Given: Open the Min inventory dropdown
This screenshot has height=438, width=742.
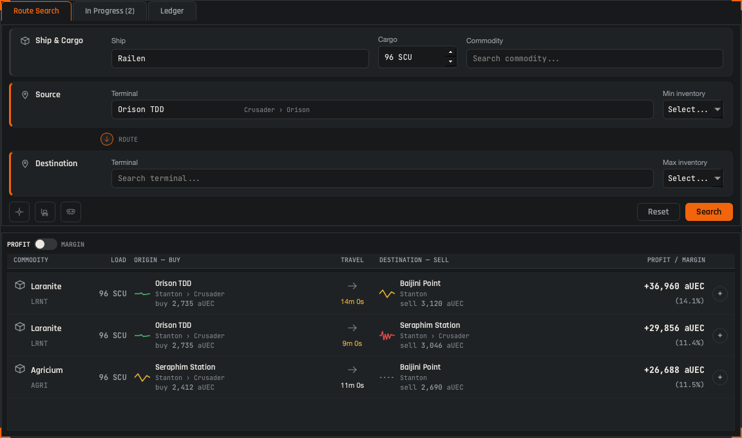Looking at the screenshot, I should [x=693, y=110].
